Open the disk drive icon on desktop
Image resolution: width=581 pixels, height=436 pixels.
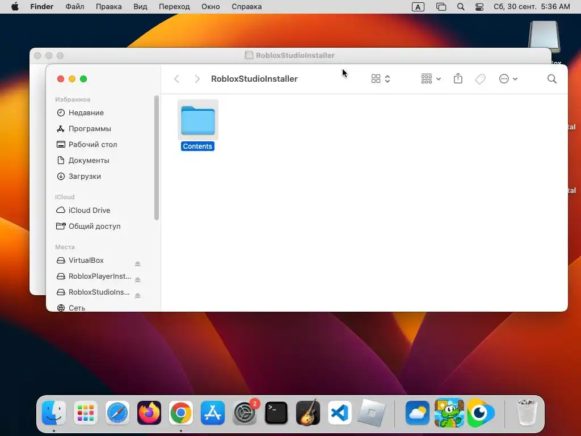(x=544, y=36)
